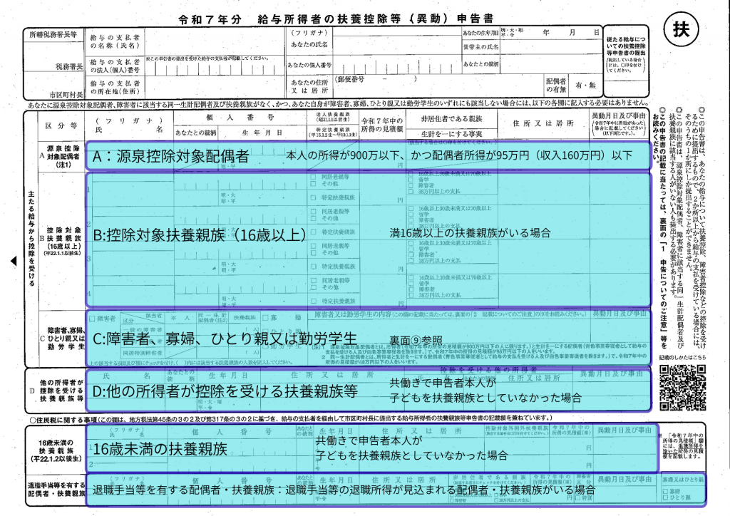Click the 配偶者の有無 有・無 selection
This screenshot has width=730, height=516.
[x=583, y=85]
